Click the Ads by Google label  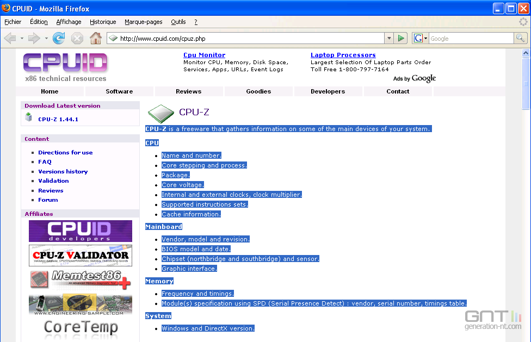415,78
